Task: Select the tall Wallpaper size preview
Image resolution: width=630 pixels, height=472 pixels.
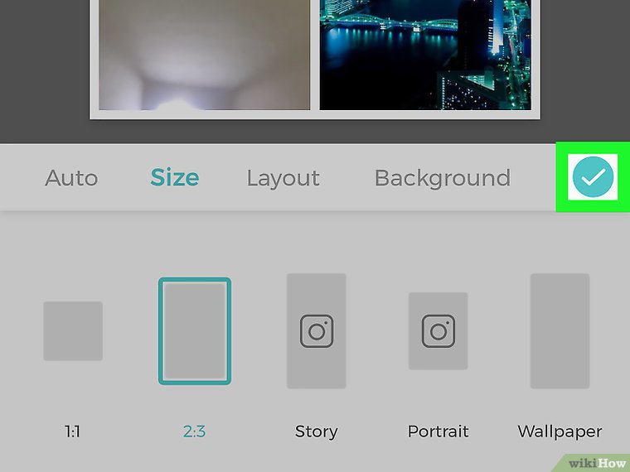Action: [x=560, y=331]
